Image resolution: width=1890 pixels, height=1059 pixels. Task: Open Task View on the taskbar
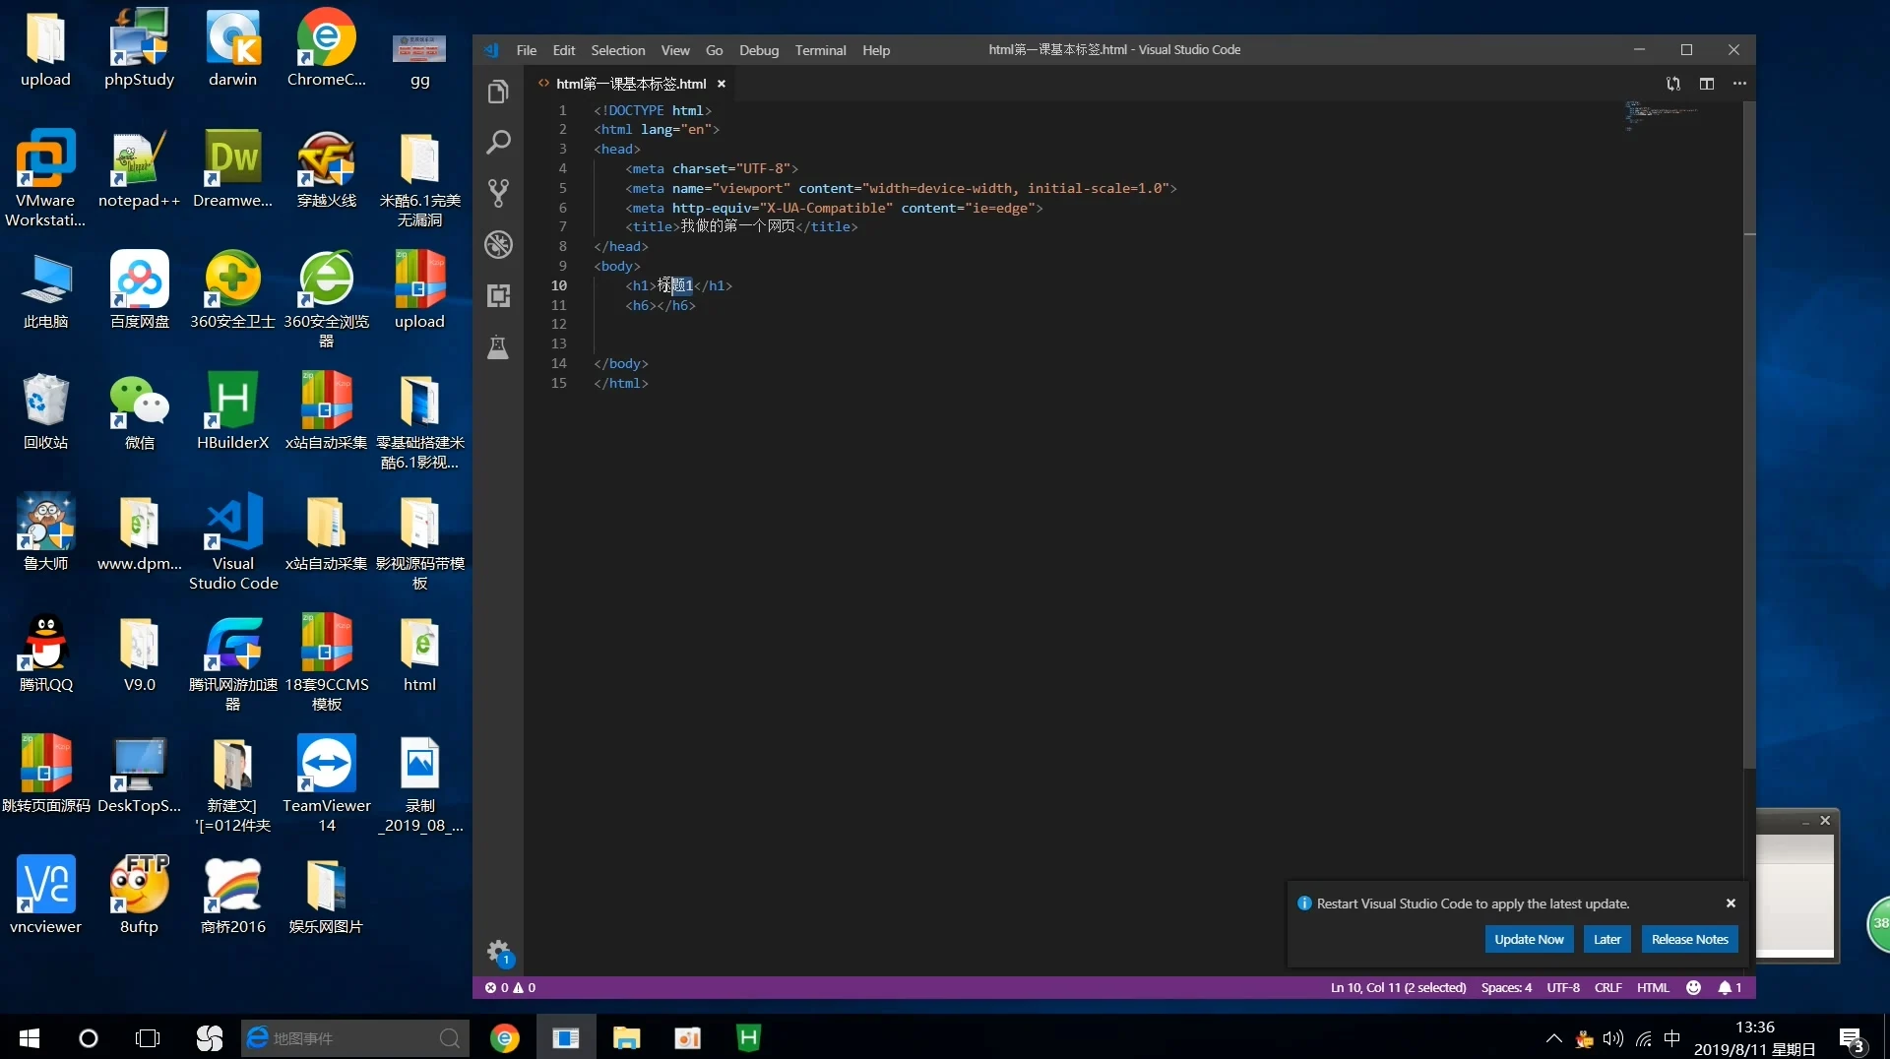pos(147,1037)
